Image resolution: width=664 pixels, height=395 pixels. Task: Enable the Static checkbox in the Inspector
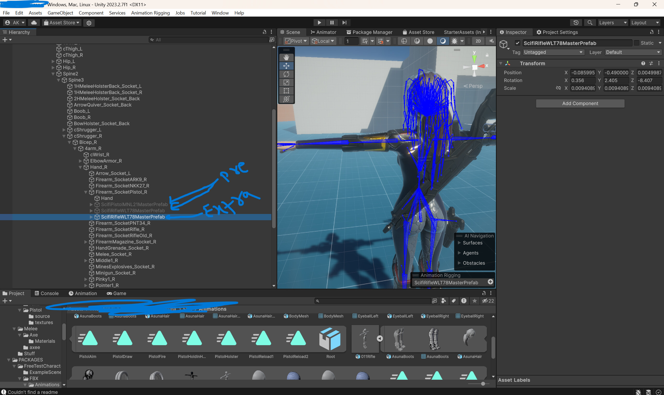tap(636, 43)
